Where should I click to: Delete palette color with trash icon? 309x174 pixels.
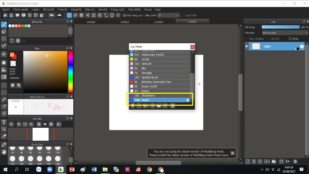tap(18, 41)
